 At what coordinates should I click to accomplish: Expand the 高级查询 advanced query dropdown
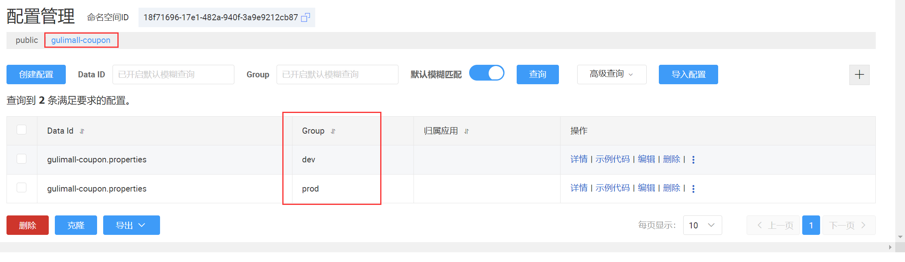point(611,74)
